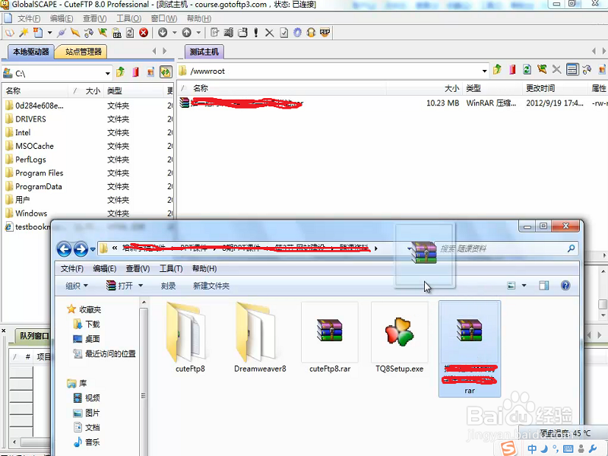
Task: Open the 工具(O) menu in CuteFTP
Action: coord(128,18)
